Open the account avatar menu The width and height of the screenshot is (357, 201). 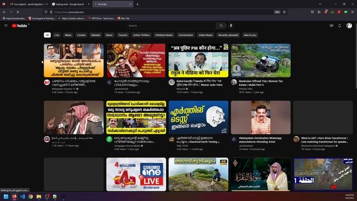click(349, 26)
